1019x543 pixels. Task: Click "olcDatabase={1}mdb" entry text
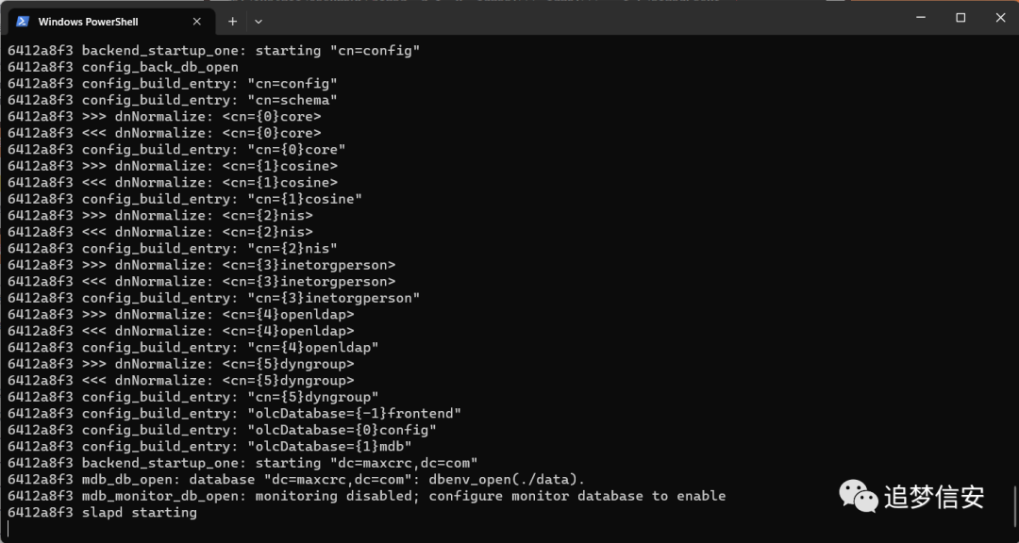[329, 447]
